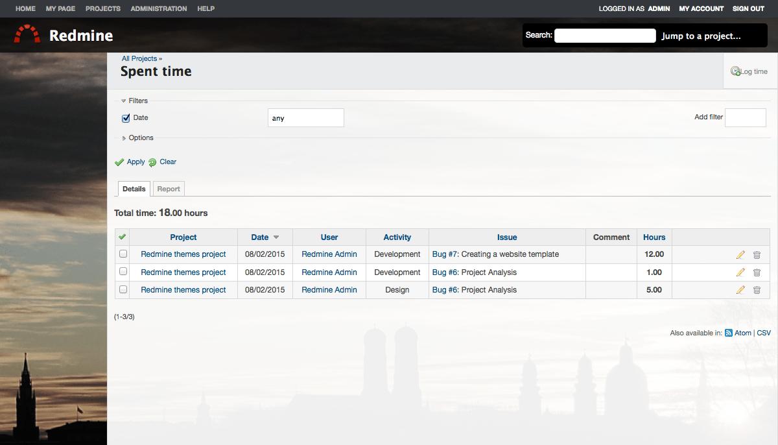This screenshot has width=778, height=445.
Task: Click the green Apply checkmark icon
Action: point(119,162)
